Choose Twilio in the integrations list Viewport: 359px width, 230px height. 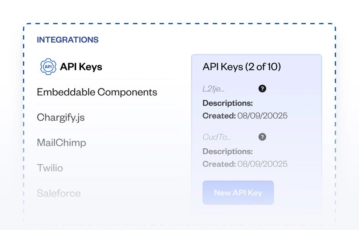50,168
